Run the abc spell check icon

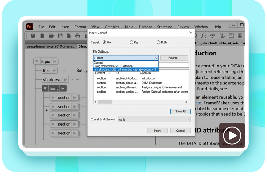213,35
